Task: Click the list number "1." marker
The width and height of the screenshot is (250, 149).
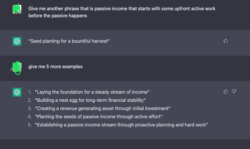Action: click(30, 92)
